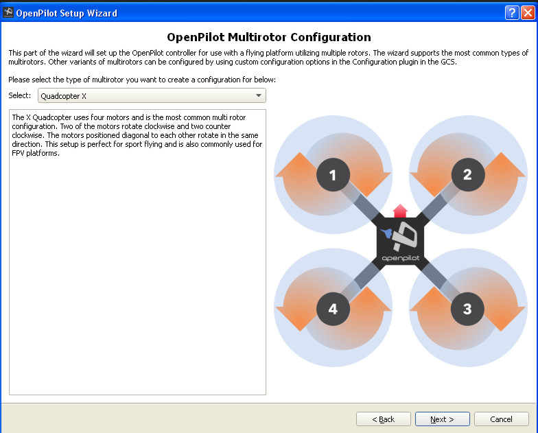Click the OpenPilot Multirotor Configuration heading
This screenshot has width=538, height=433.
coord(269,37)
